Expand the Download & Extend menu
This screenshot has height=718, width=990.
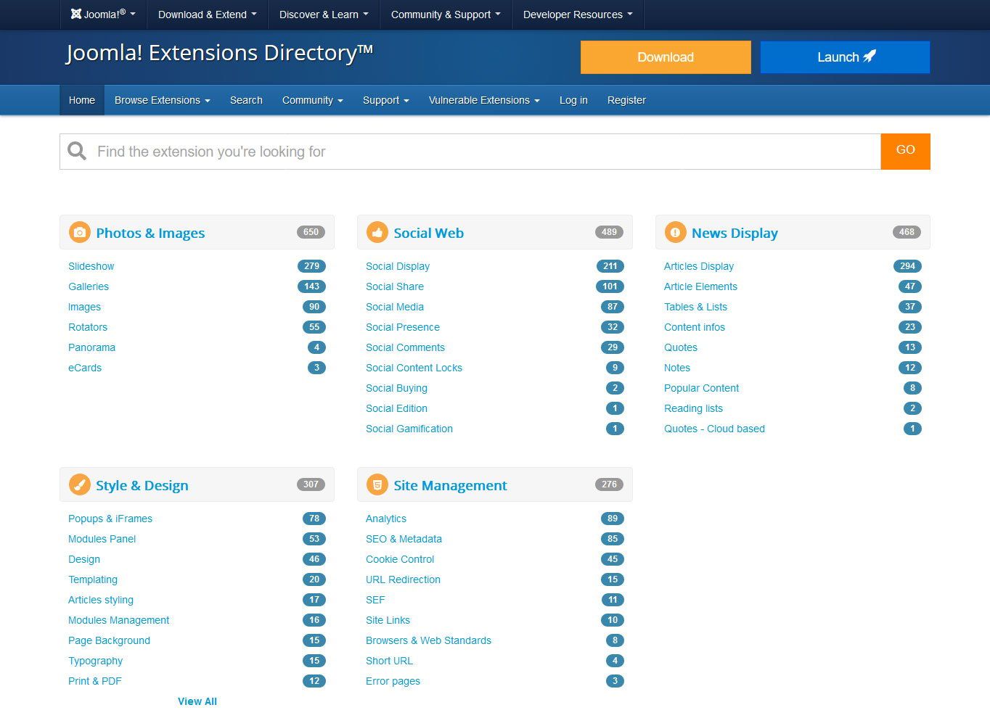click(207, 14)
